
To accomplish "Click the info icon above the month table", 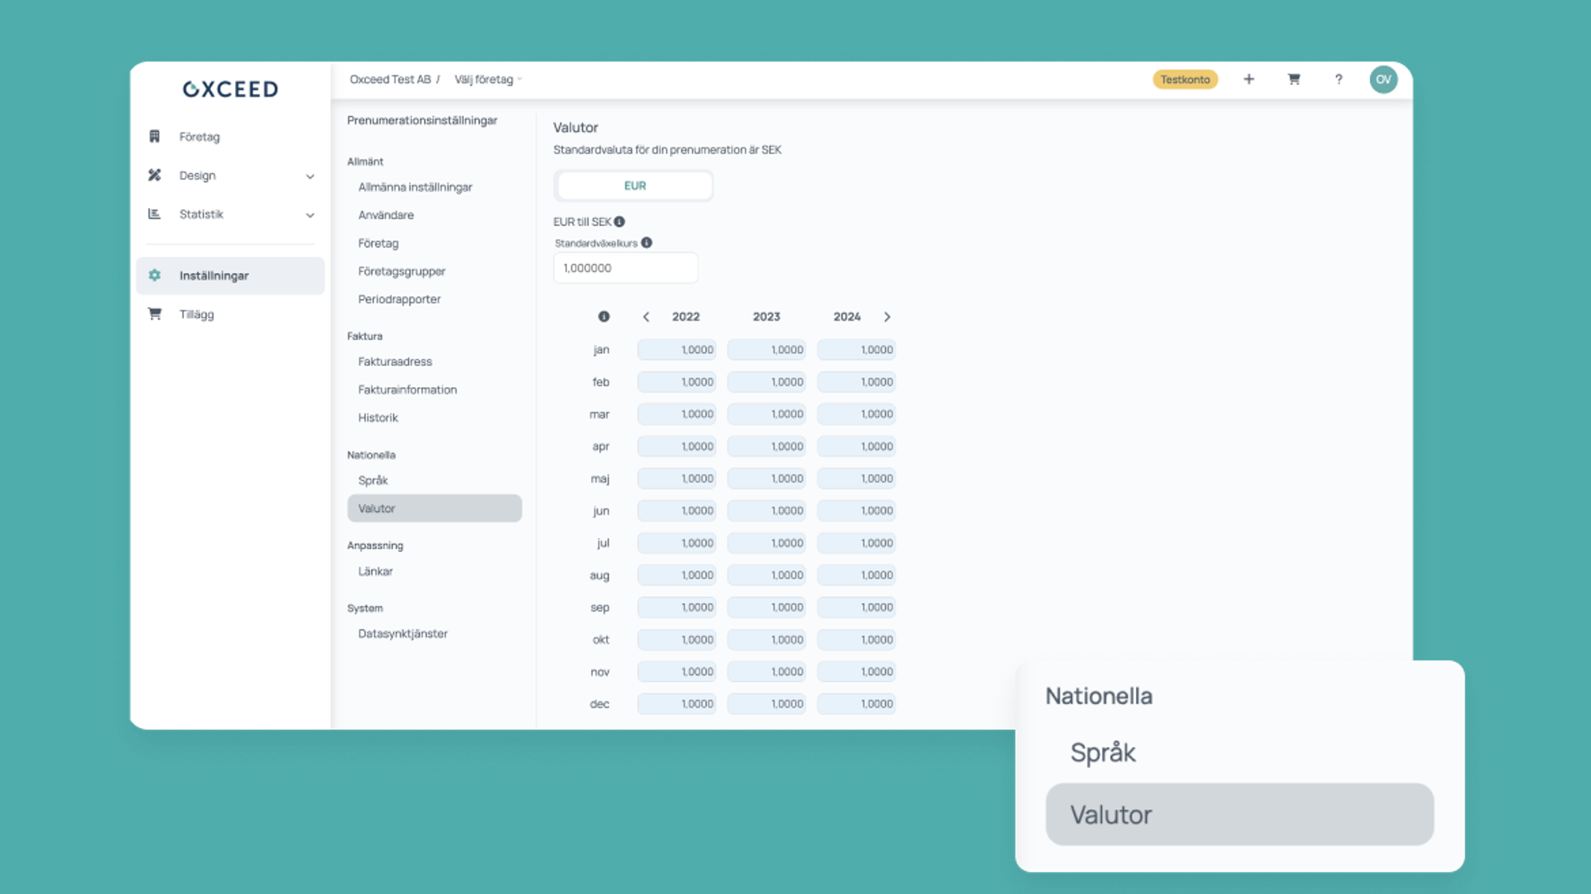I will (604, 316).
